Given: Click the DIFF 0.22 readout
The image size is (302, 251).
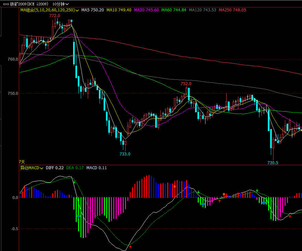Looking at the screenshot, I should pyautogui.click(x=55, y=168).
